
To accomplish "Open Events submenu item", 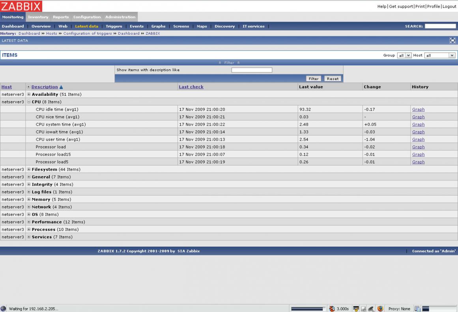I will 137,26.
